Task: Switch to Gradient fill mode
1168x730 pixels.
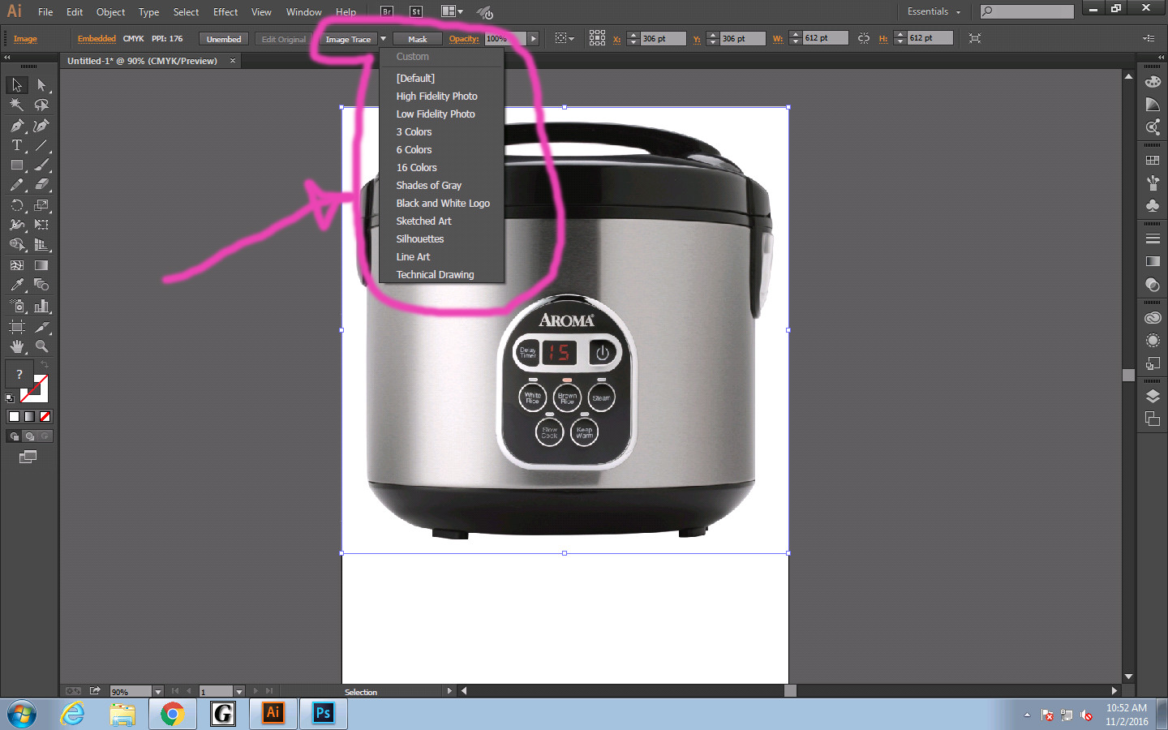Action: pos(29,416)
